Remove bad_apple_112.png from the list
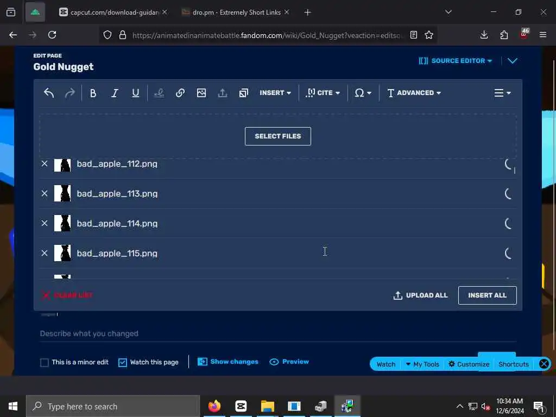Viewport: 556px width, 417px height. click(x=45, y=164)
